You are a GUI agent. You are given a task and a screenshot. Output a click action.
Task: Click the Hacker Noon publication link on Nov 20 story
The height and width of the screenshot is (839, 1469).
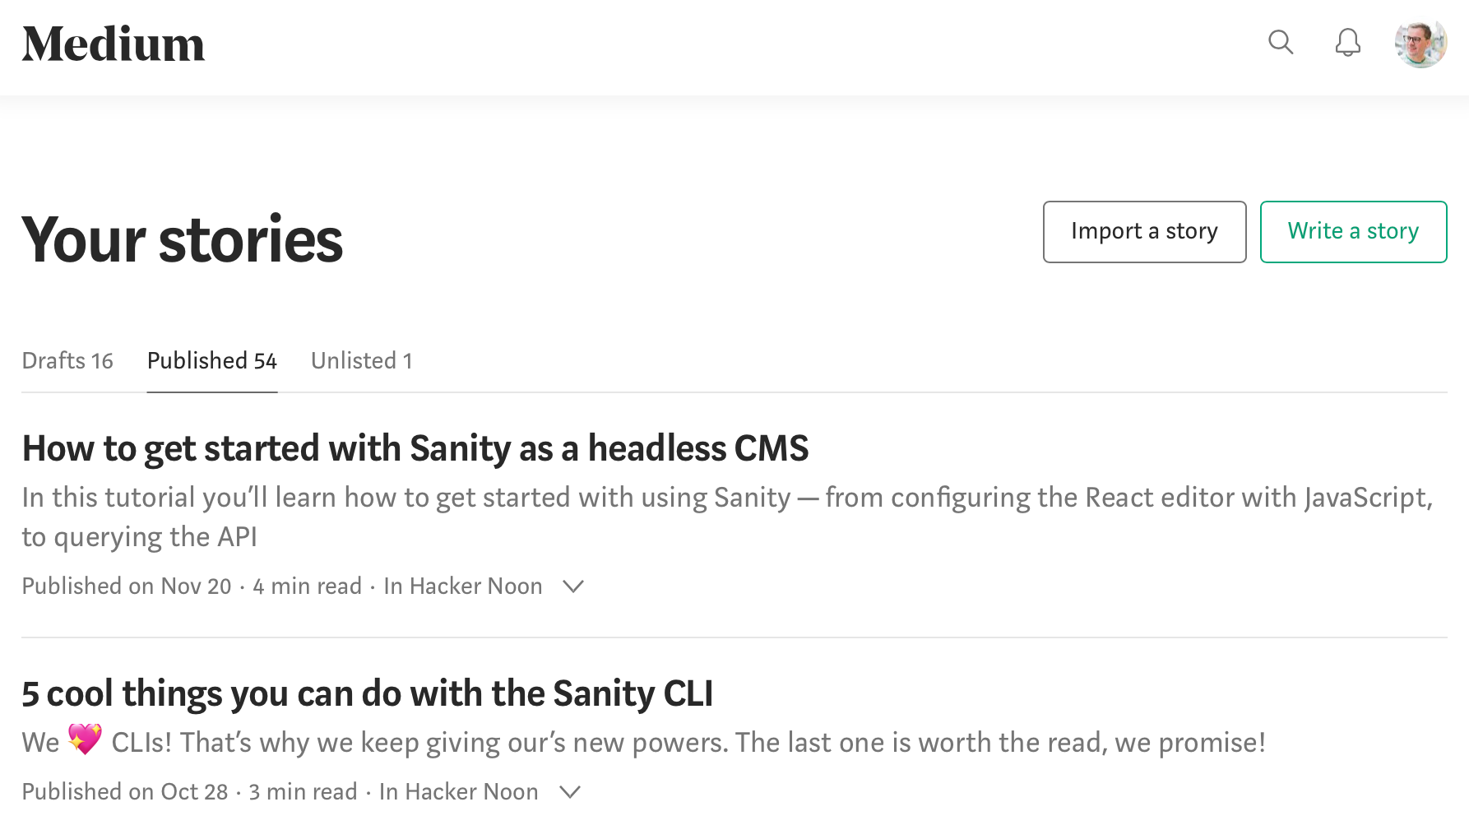(462, 586)
